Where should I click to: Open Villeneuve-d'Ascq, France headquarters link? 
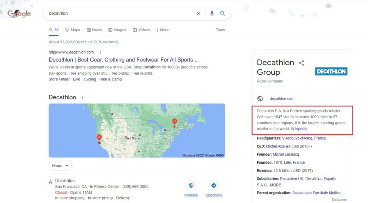click(x=304, y=138)
